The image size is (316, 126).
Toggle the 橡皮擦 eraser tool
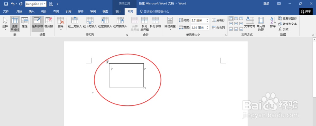(49, 22)
